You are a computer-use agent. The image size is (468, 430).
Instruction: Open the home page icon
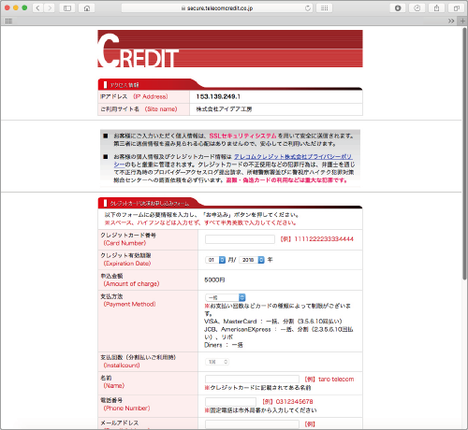(x=87, y=8)
